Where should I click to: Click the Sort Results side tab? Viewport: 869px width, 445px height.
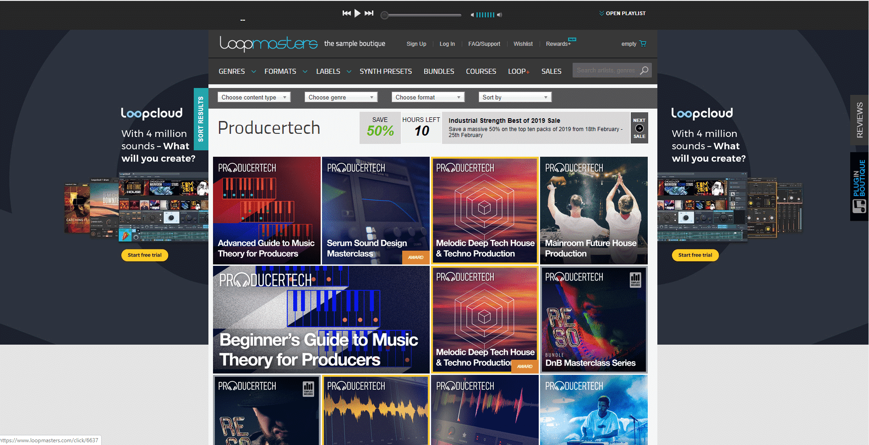click(x=201, y=119)
